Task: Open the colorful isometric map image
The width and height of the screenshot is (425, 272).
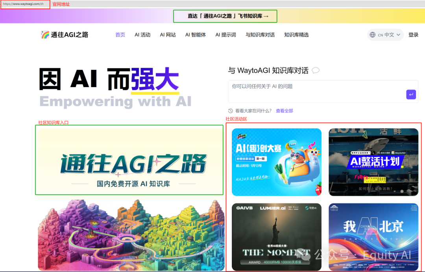Action: 131,235
